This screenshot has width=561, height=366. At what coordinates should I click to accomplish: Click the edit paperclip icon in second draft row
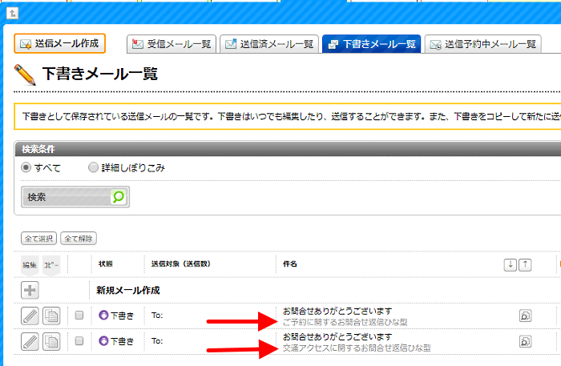30,341
